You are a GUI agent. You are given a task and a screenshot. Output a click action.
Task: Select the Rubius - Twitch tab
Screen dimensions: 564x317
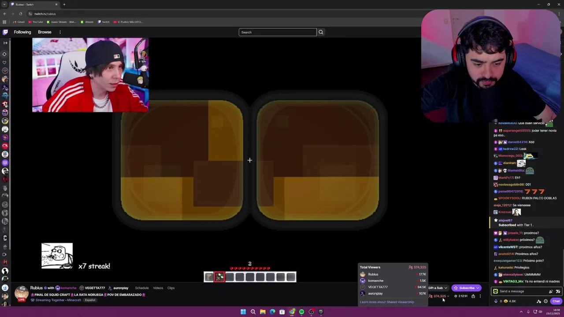coord(34,4)
